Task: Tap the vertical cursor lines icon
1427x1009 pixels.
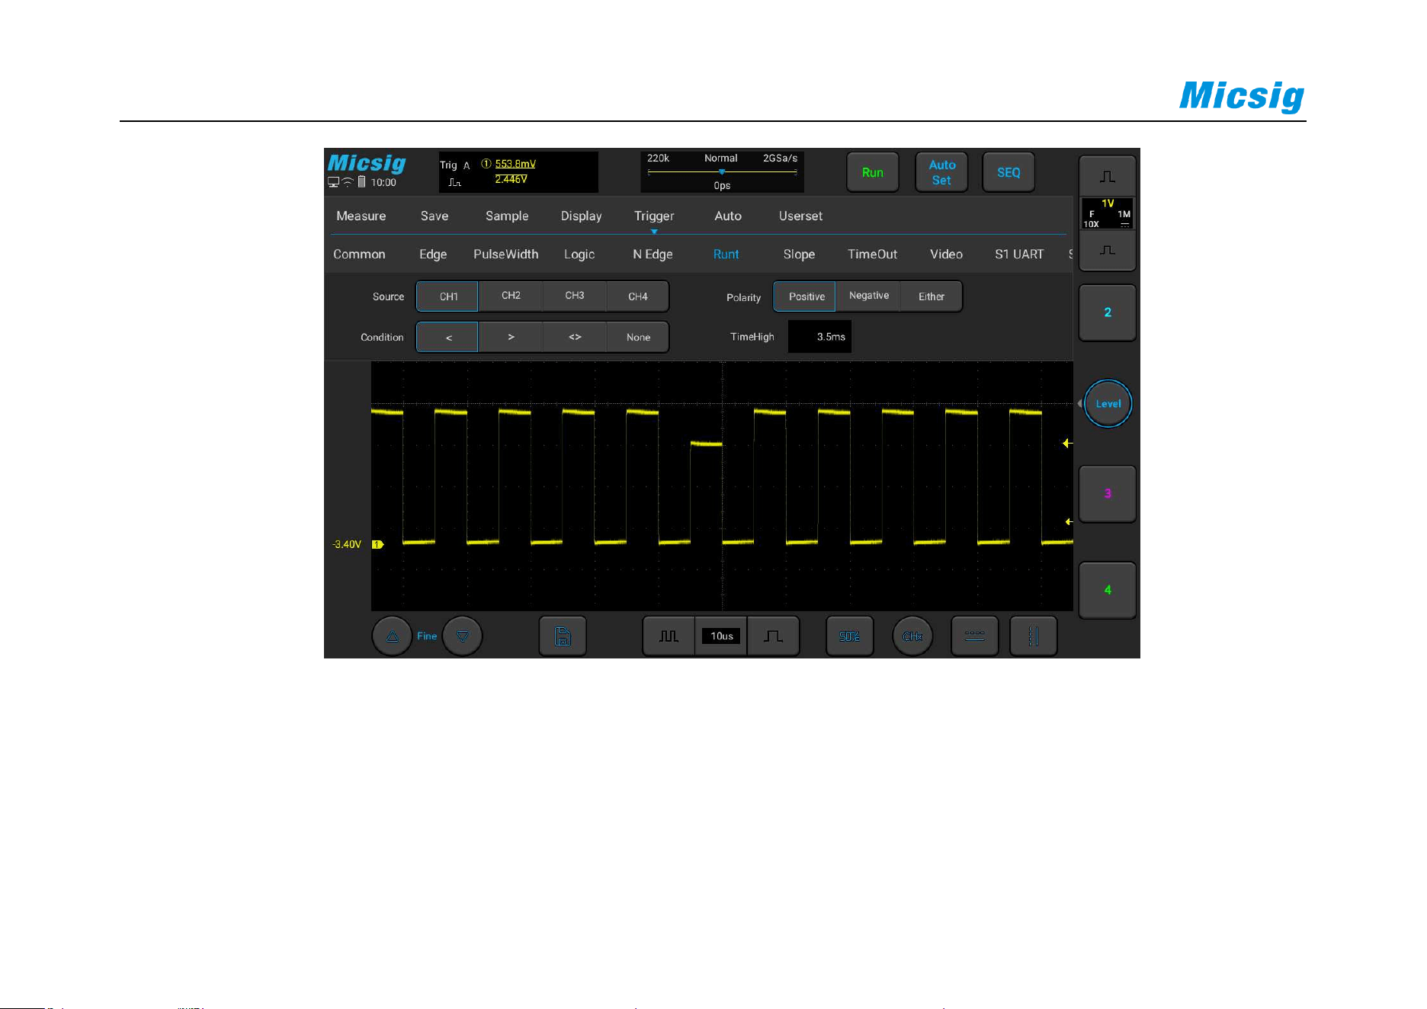Action: 1034,636
